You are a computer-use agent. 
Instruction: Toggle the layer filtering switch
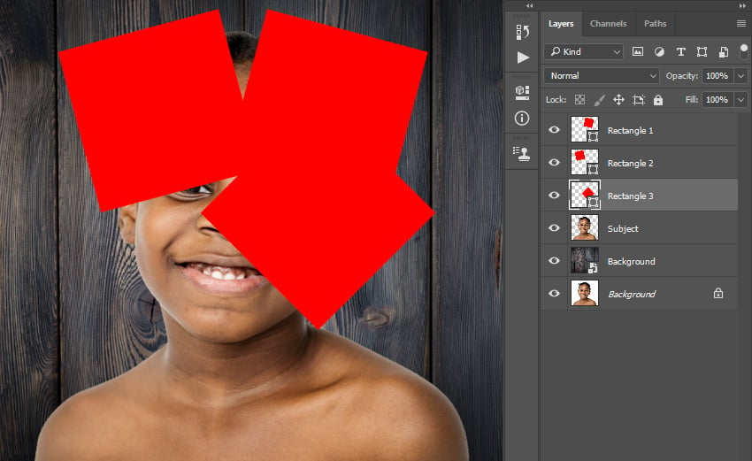click(x=744, y=50)
